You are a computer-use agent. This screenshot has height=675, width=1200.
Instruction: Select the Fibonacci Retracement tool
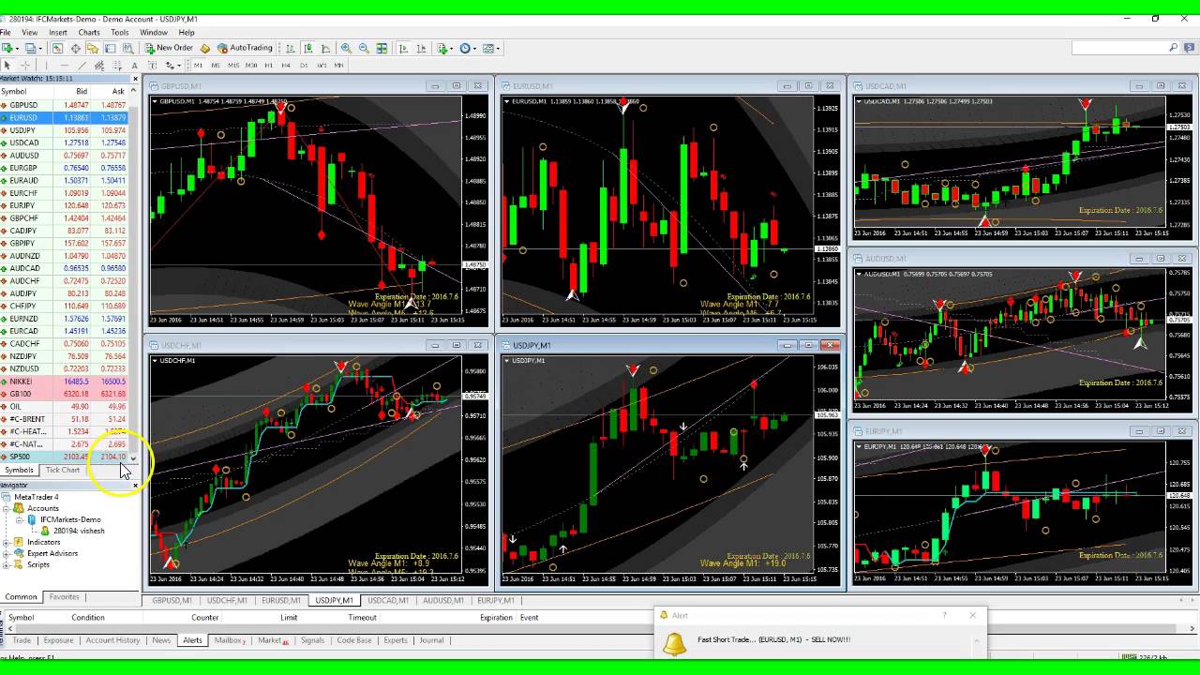117,66
